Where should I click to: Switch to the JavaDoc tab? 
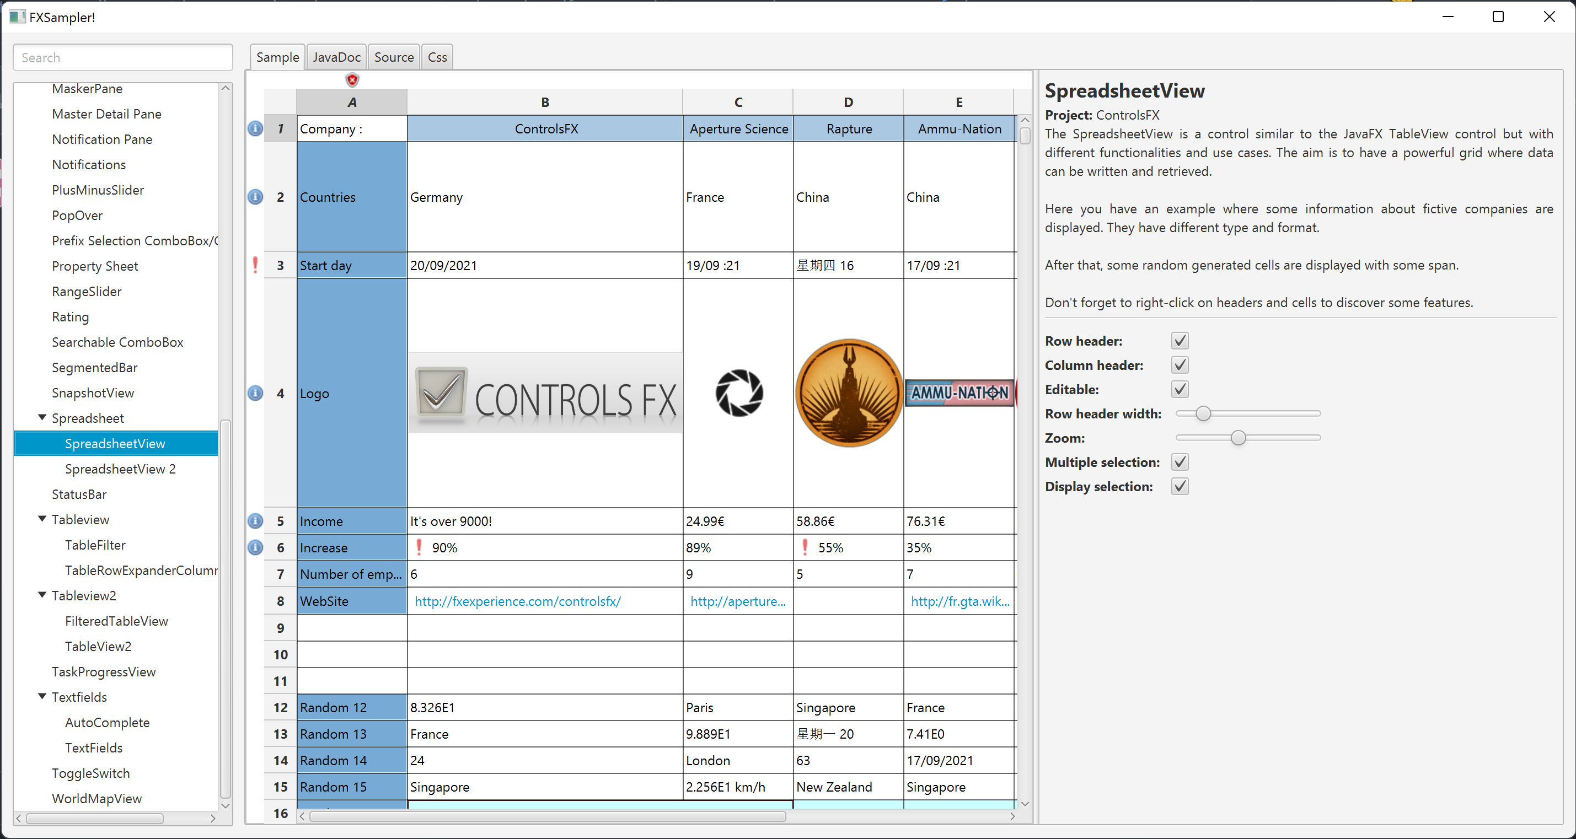click(x=336, y=57)
